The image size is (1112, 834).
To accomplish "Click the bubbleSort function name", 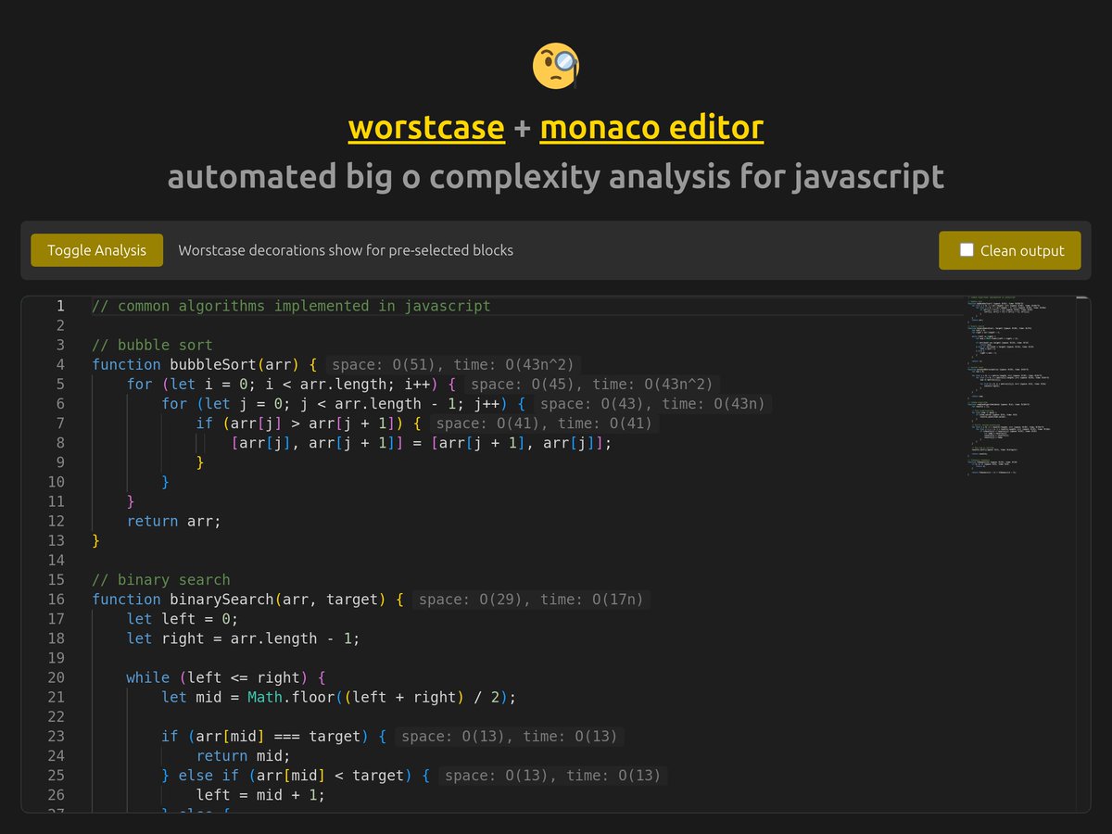I will pos(213,364).
